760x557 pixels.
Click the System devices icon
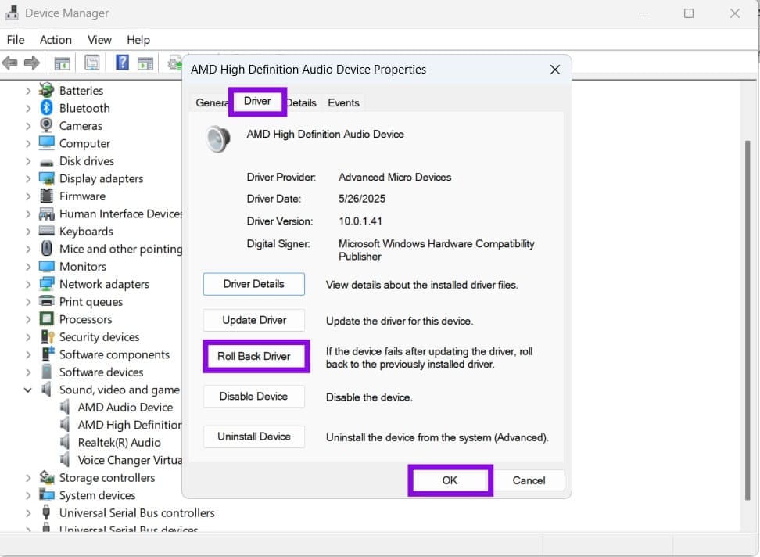tap(47, 495)
